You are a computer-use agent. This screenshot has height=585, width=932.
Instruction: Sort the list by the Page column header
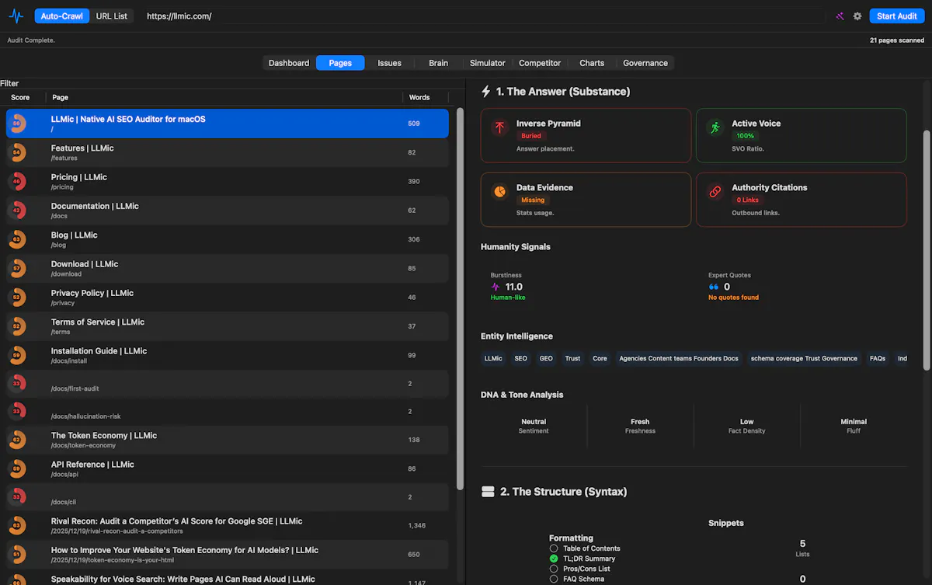(x=225, y=97)
